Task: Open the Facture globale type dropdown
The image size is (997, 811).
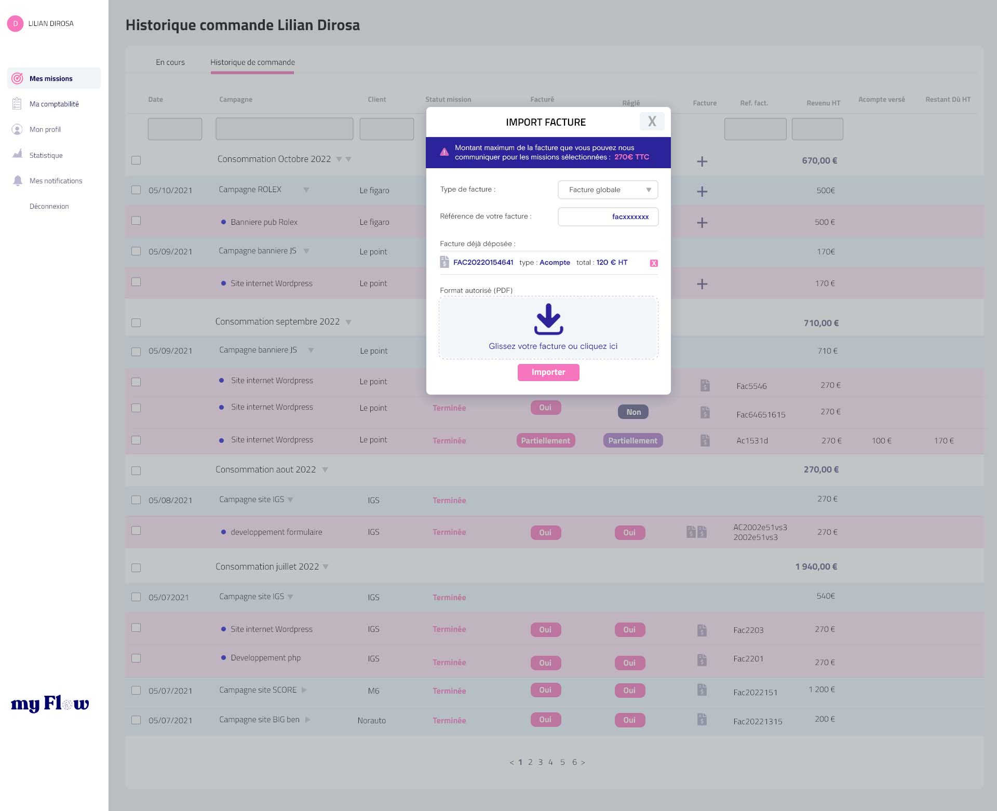Action: click(608, 190)
